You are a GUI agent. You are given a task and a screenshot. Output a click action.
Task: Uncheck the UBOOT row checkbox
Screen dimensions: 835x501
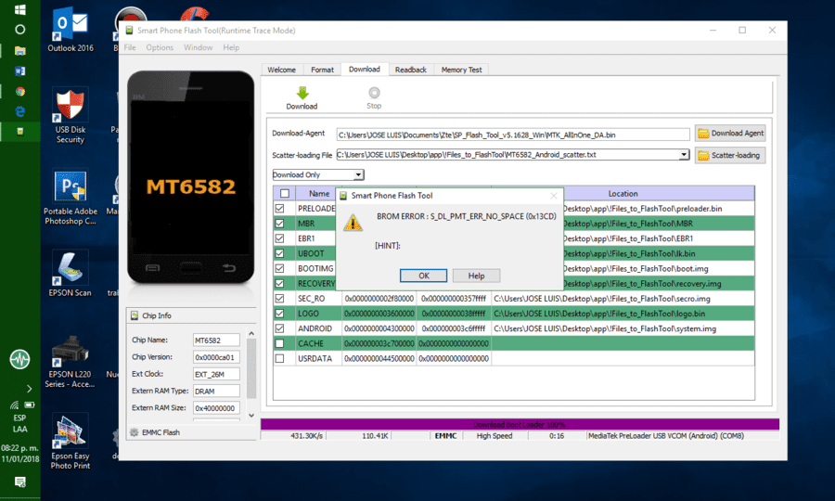point(280,253)
